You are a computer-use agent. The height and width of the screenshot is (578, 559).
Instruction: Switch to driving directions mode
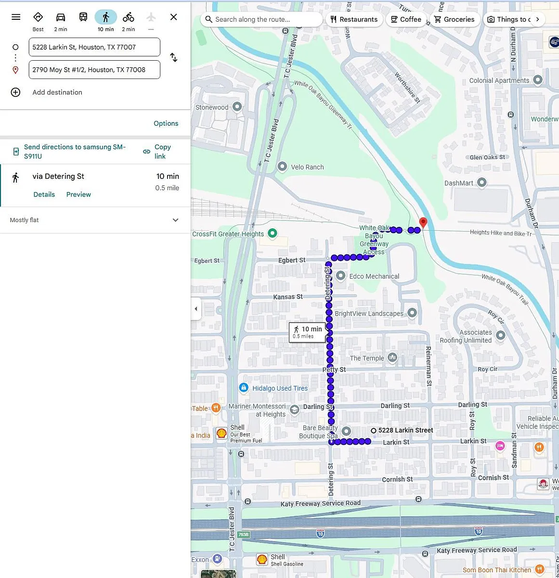pos(61,22)
